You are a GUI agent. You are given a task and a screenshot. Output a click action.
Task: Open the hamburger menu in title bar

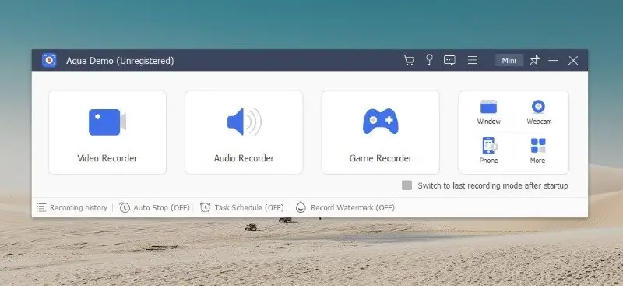(x=473, y=60)
